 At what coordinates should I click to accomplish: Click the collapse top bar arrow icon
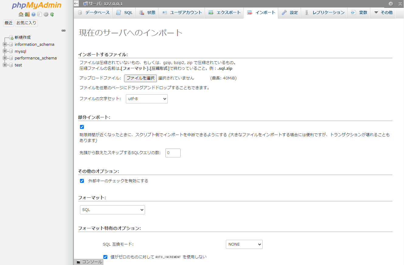[400, 4]
